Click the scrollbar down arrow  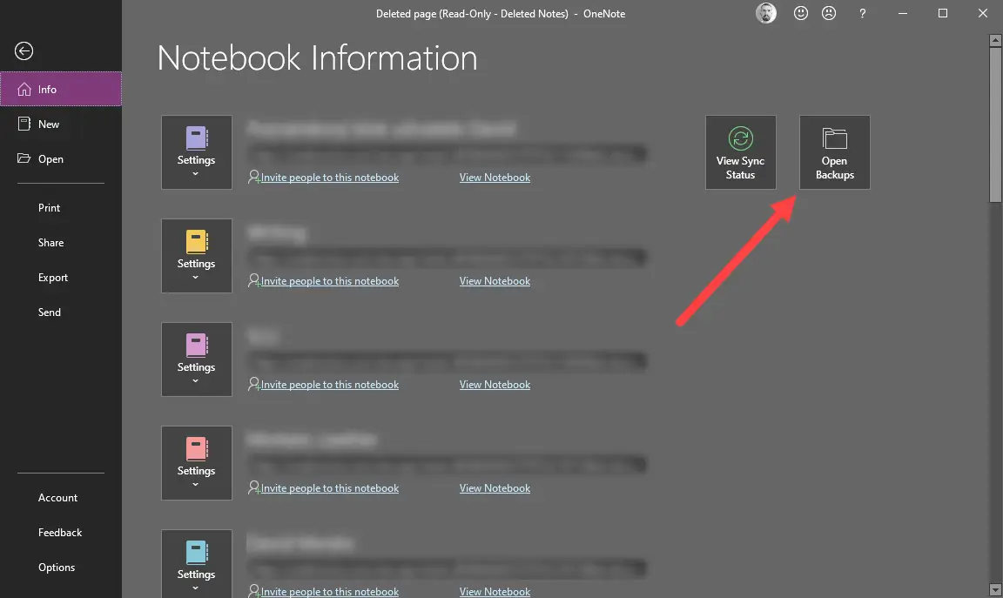994,589
